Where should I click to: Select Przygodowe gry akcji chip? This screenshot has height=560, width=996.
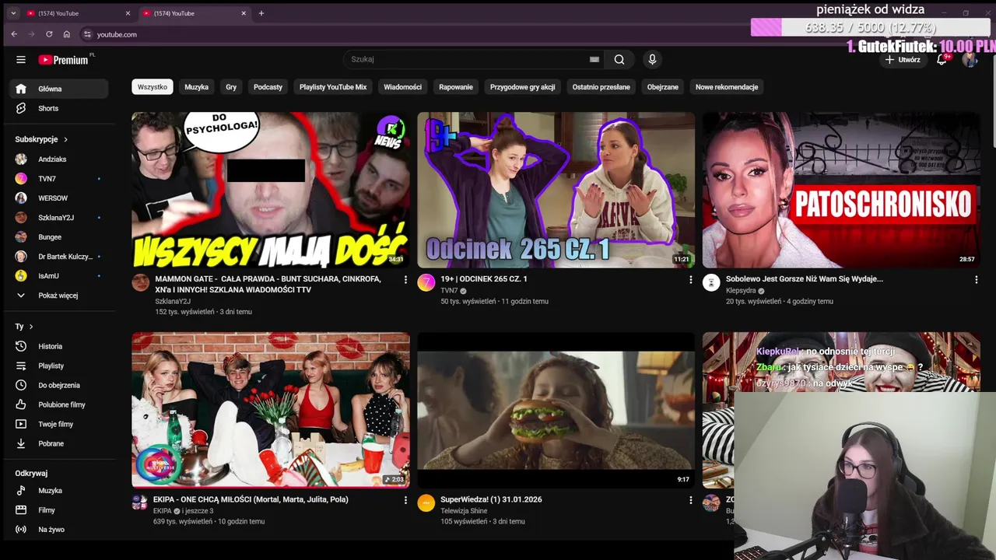[522, 87]
